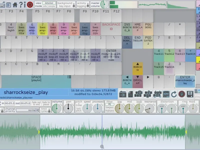The width and height of the screenshot is (200, 150).
Task: Click the master volume knob
Action: click(104, 4)
